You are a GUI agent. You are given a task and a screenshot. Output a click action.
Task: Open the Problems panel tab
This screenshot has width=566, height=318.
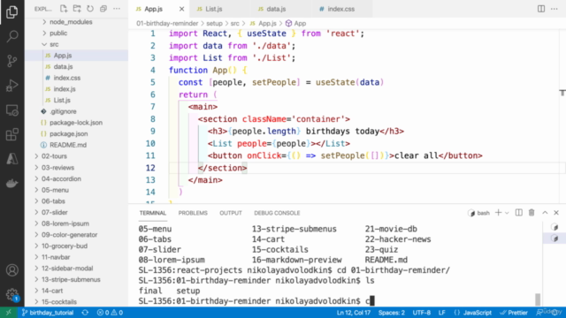tap(193, 213)
